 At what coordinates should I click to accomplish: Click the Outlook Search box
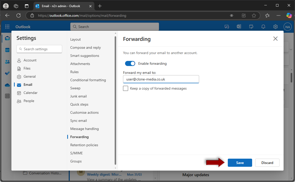click(115, 27)
